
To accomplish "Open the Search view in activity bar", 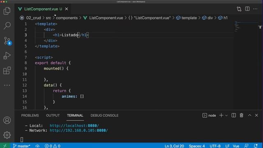I will (7, 25).
